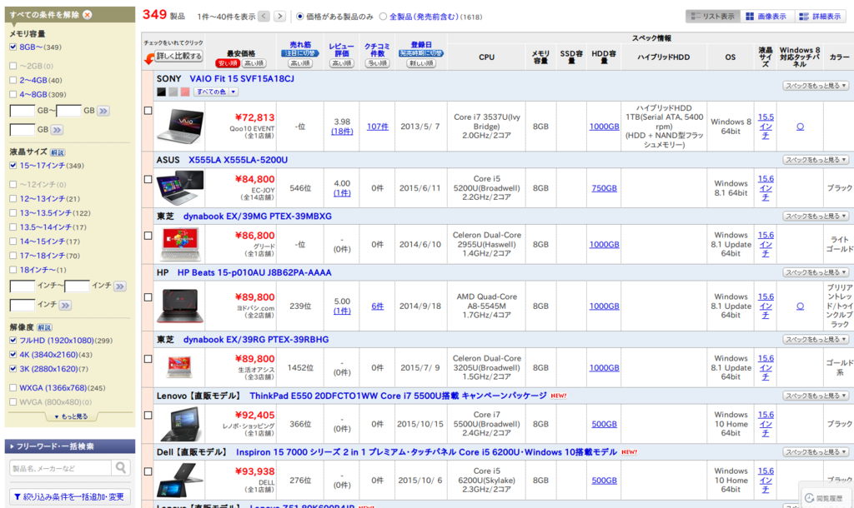854x508 pixels.
Task: Submit single inch value arrow button
Action: (65, 305)
